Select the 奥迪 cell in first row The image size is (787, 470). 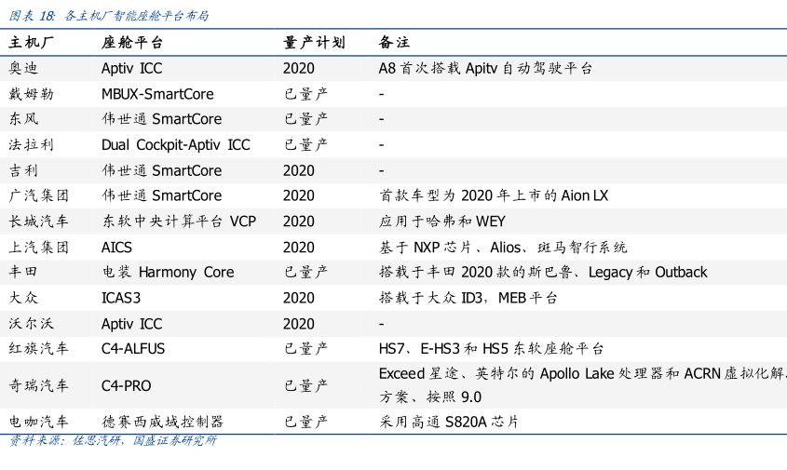(x=24, y=68)
